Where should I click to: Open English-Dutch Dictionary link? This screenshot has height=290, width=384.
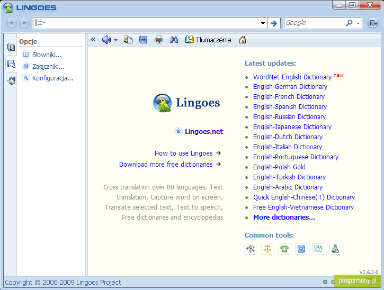pos(288,137)
